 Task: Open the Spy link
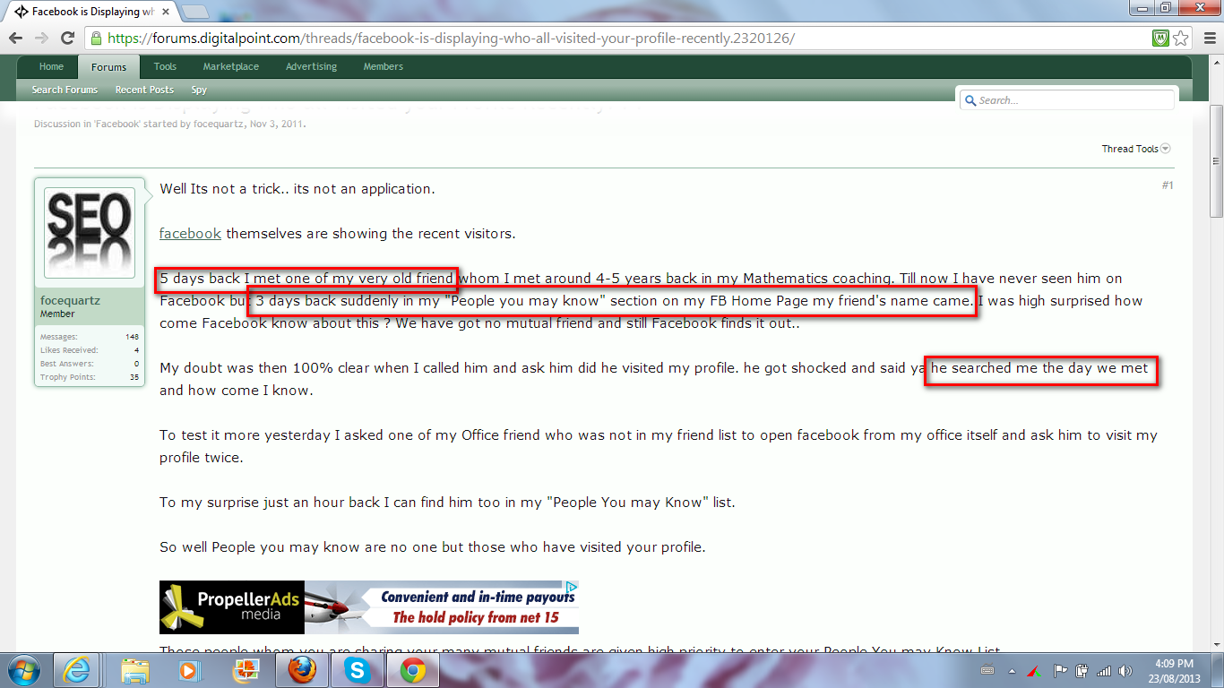coord(199,90)
